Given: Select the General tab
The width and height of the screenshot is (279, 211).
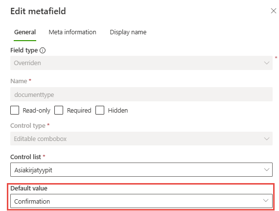Looking at the screenshot, I should click(25, 32).
